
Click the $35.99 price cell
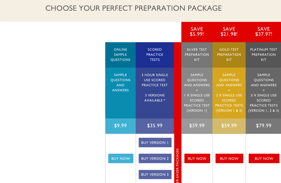pos(155,126)
